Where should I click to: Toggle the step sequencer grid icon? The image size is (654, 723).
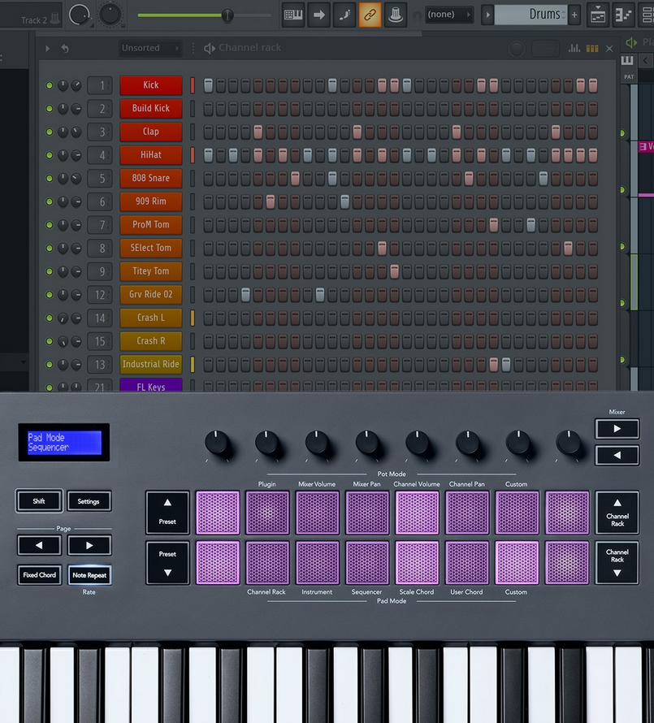[x=591, y=48]
